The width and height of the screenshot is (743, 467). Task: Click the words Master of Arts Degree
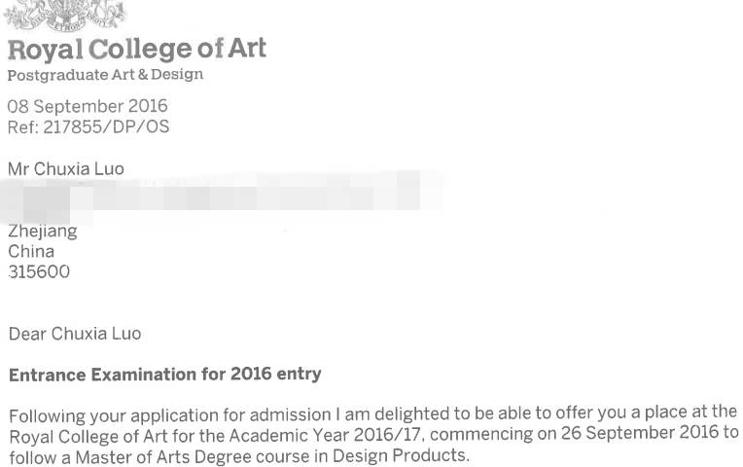(x=163, y=457)
